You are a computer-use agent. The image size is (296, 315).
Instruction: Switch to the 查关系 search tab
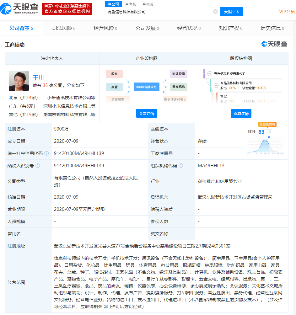(148, 4)
